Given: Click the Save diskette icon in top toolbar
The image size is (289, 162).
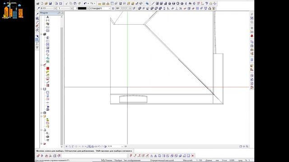Looking at the screenshot, I should pos(50,4).
